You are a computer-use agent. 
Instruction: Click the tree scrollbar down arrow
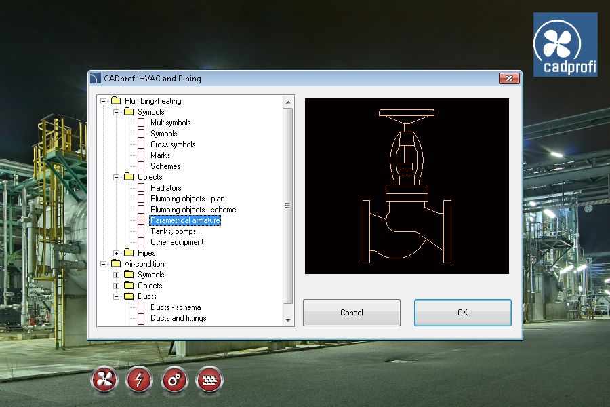coord(288,321)
